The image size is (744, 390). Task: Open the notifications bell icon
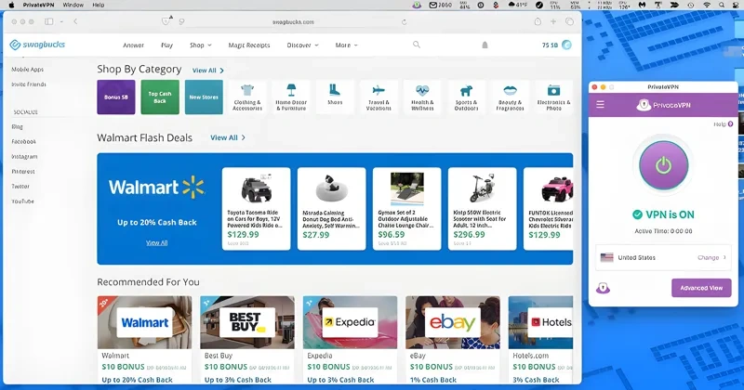[x=485, y=45]
